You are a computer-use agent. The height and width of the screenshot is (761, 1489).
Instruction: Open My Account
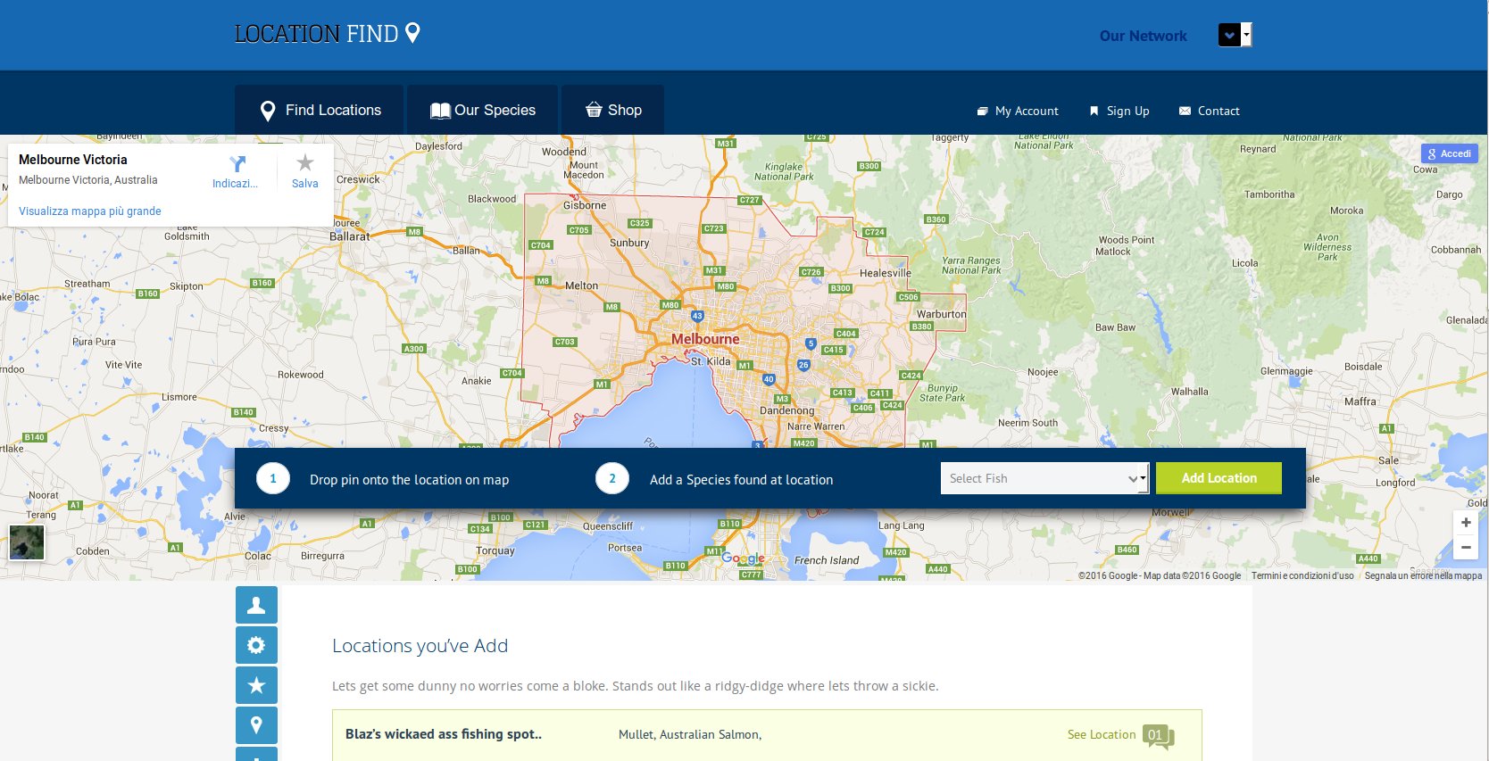coord(1018,112)
